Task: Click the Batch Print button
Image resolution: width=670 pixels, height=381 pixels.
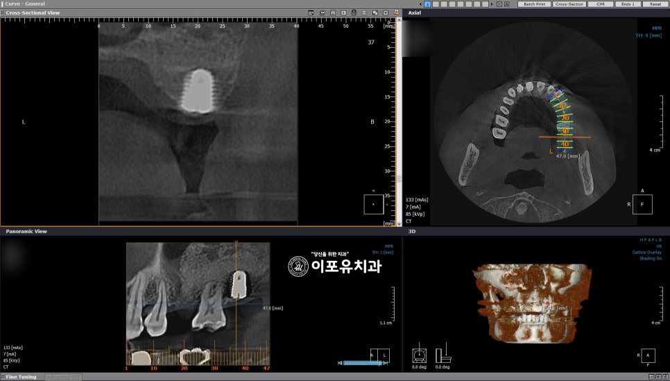Action: point(535,4)
